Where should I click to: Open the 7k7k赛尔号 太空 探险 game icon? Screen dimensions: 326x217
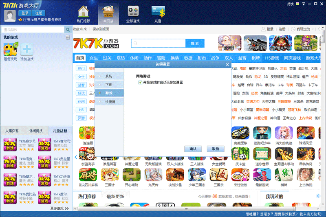click(x=10, y=145)
